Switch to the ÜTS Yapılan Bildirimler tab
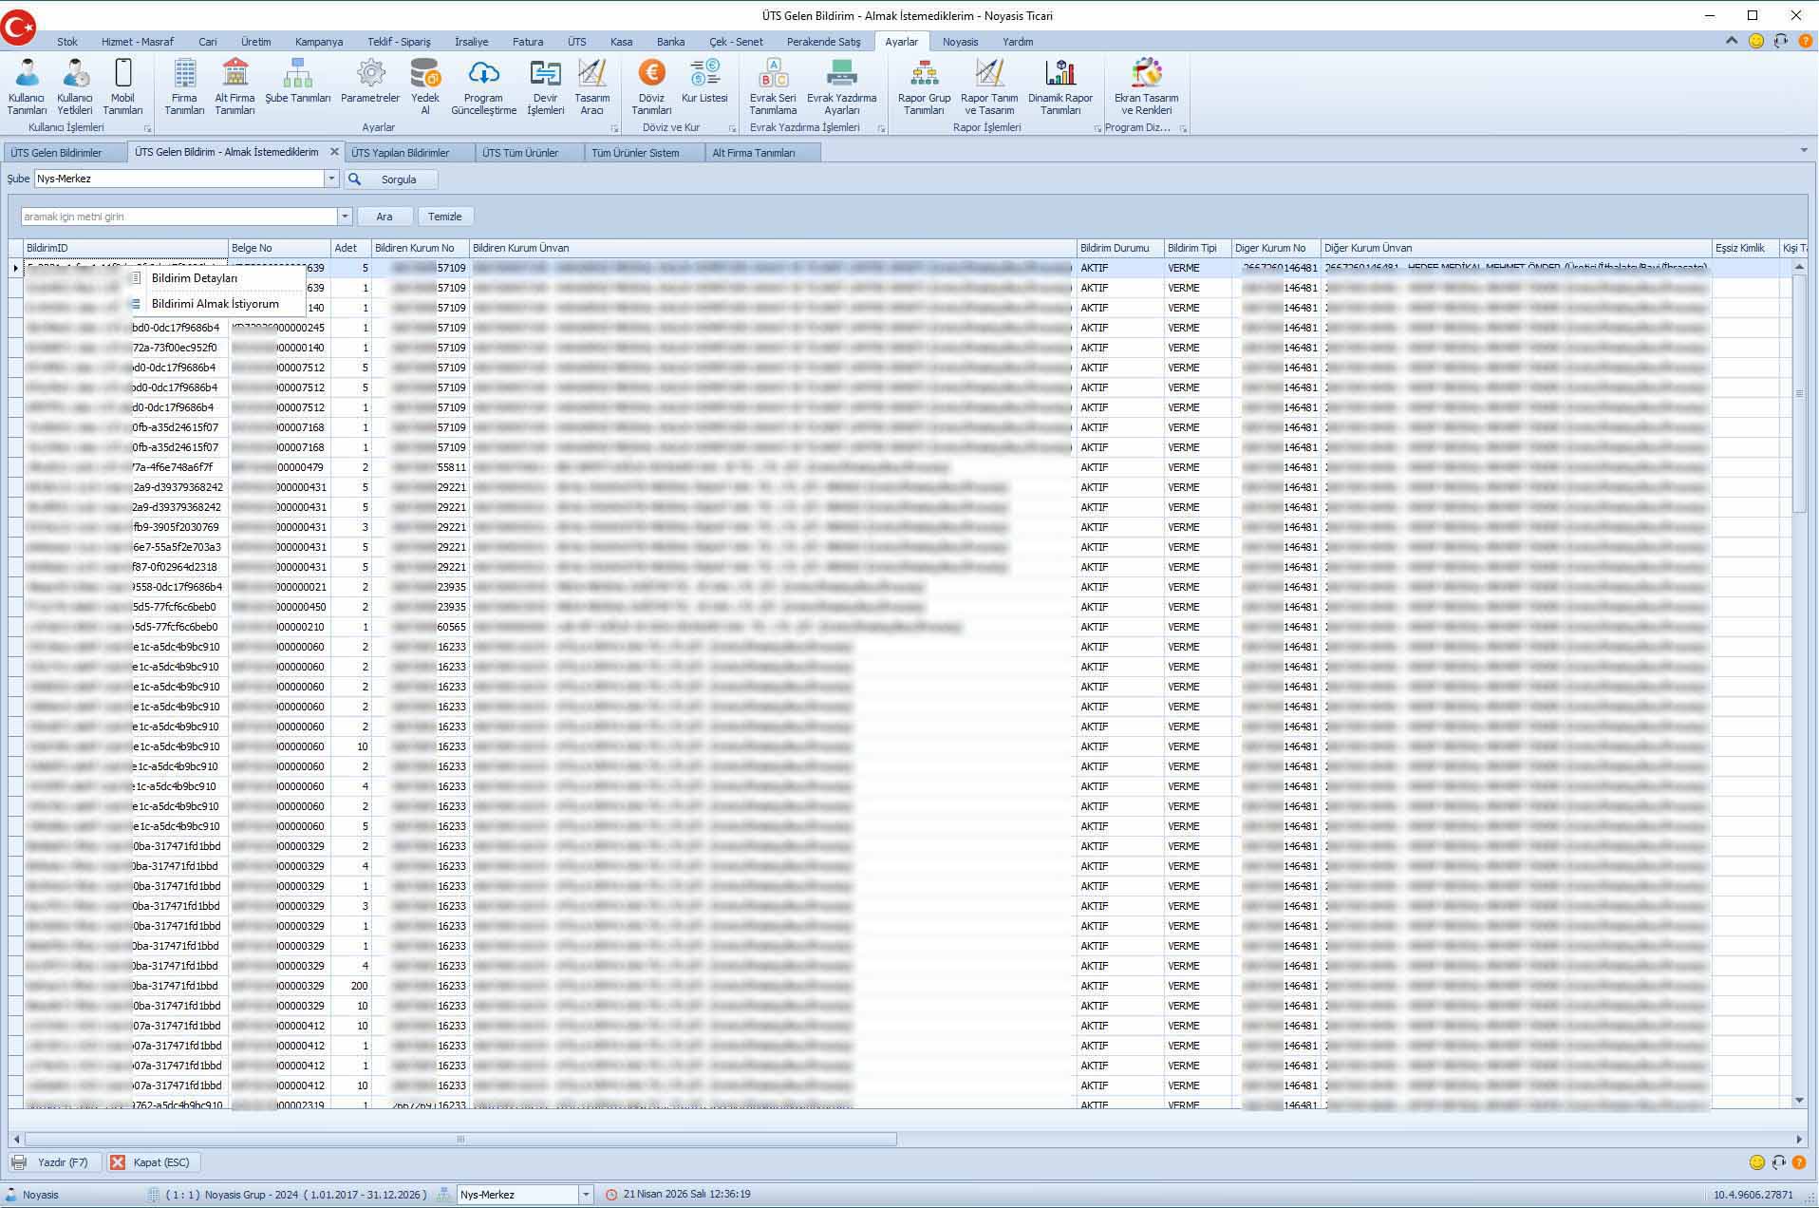This screenshot has height=1208, width=1819. (x=401, y=153)
